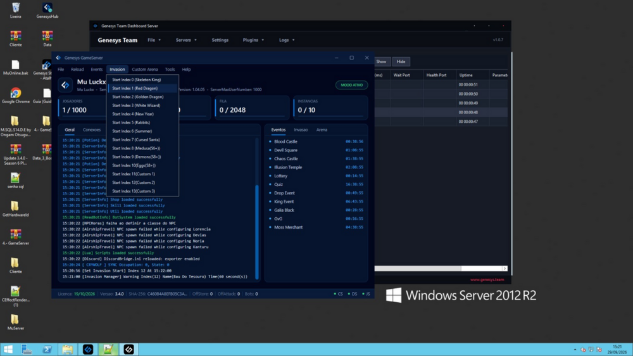Select Update 3.4.0 Season 6 archive icon

15,155
